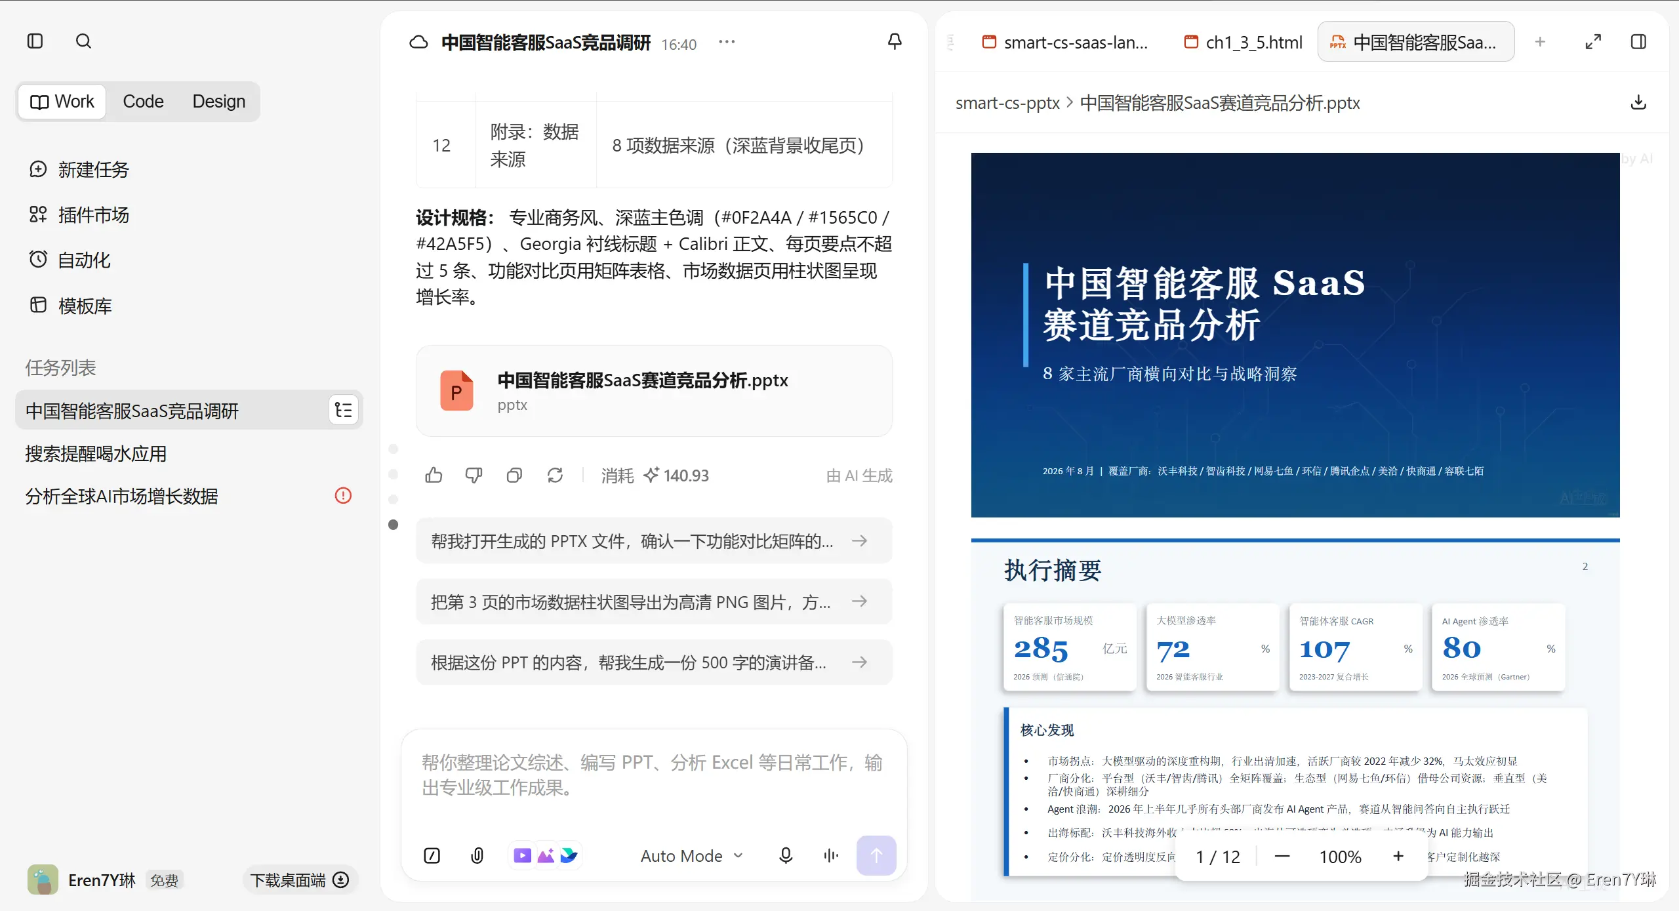Screen dimensions: 1679x911
Task: Select the 中国智能客服SaaS竞品调研 task in the list
Action: point(188,411)
